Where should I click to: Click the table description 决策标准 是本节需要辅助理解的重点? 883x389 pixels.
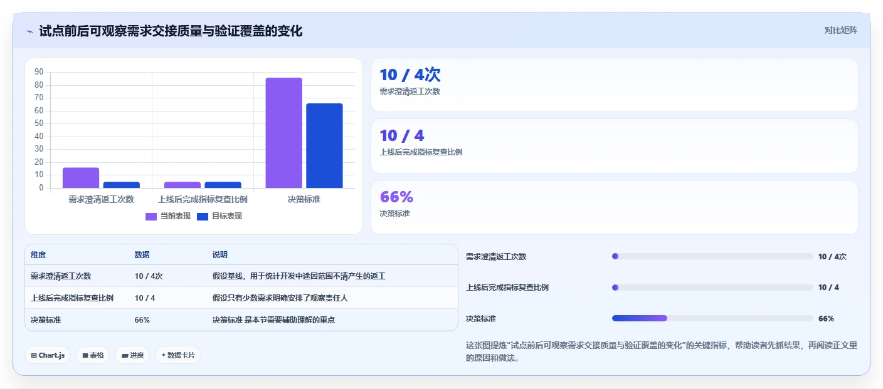click(x=273, y=320)
